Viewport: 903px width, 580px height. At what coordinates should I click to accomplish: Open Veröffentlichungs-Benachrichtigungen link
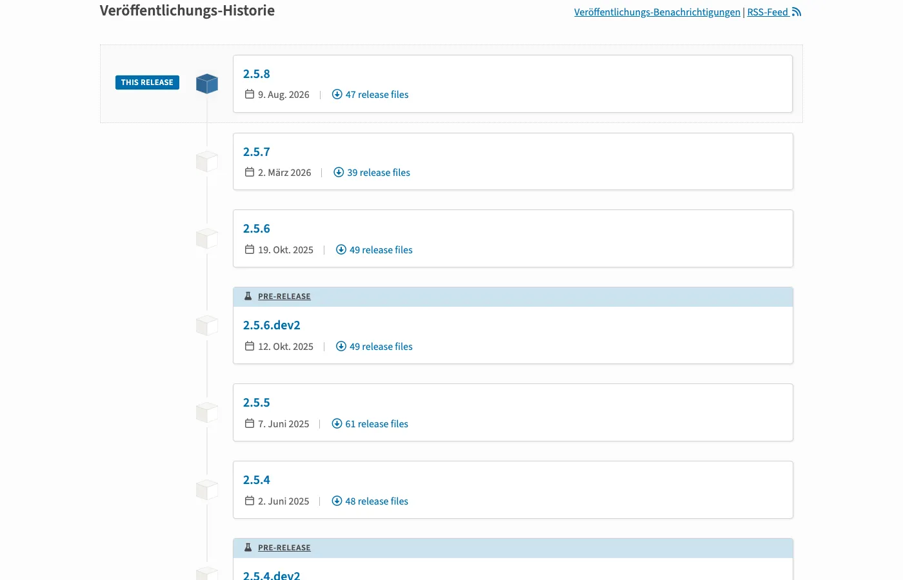coord(657,12)
